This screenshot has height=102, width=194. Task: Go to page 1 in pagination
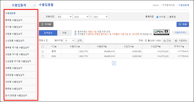click(x=114, y=63)
